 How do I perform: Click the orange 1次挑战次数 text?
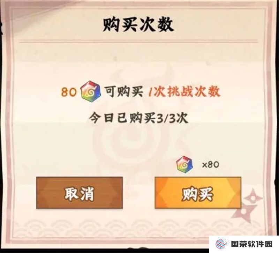click(x=184, y=92)
